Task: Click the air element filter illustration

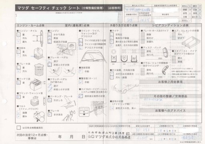Action: 191,42
